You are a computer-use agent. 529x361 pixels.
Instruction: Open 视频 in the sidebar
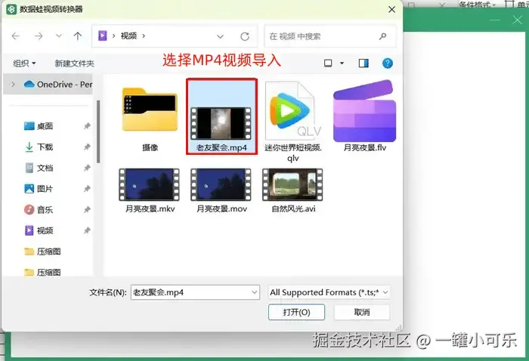[39, 230]
